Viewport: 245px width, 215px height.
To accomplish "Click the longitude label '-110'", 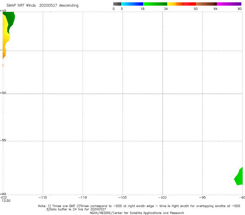I will click(x=82, y=197).
